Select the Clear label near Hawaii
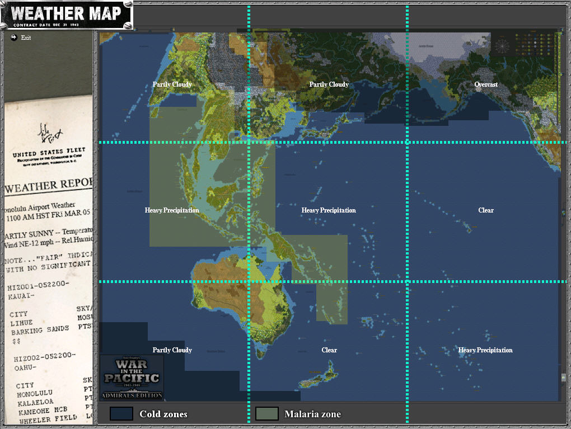571x429 pixels. [486, 210]
